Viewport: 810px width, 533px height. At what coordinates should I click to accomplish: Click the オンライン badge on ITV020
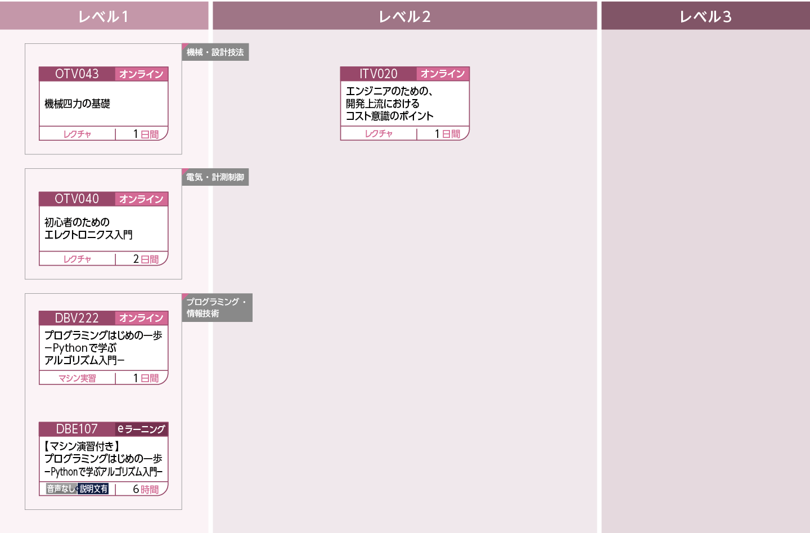tap(443, 74)
